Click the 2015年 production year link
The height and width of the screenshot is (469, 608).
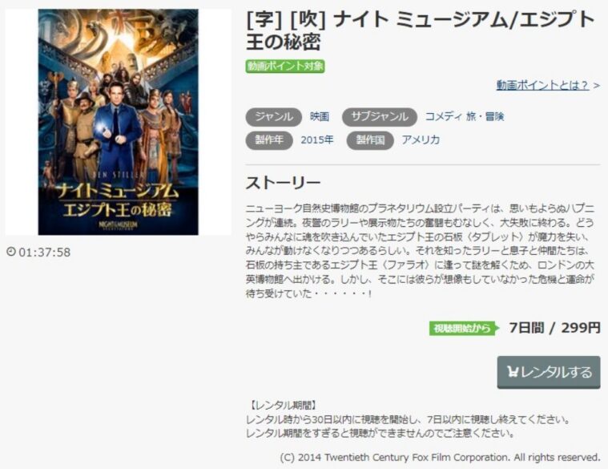click(x=316, y=140)
